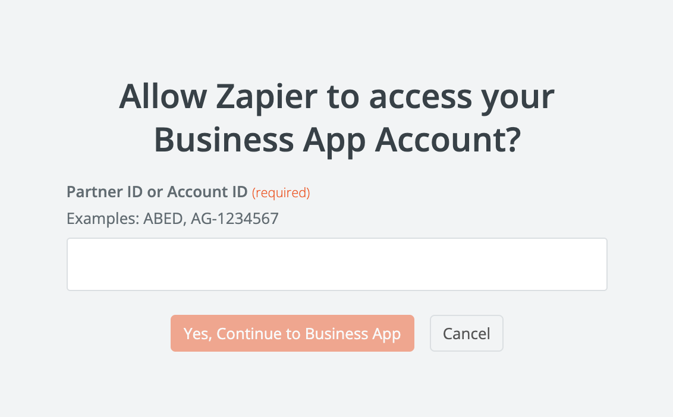The image size is (673, 417).
Task: Click the Partner ID or Account ID label
Action: coord(157,192)
